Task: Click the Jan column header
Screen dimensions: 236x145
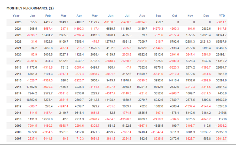Action: point(32,16)
